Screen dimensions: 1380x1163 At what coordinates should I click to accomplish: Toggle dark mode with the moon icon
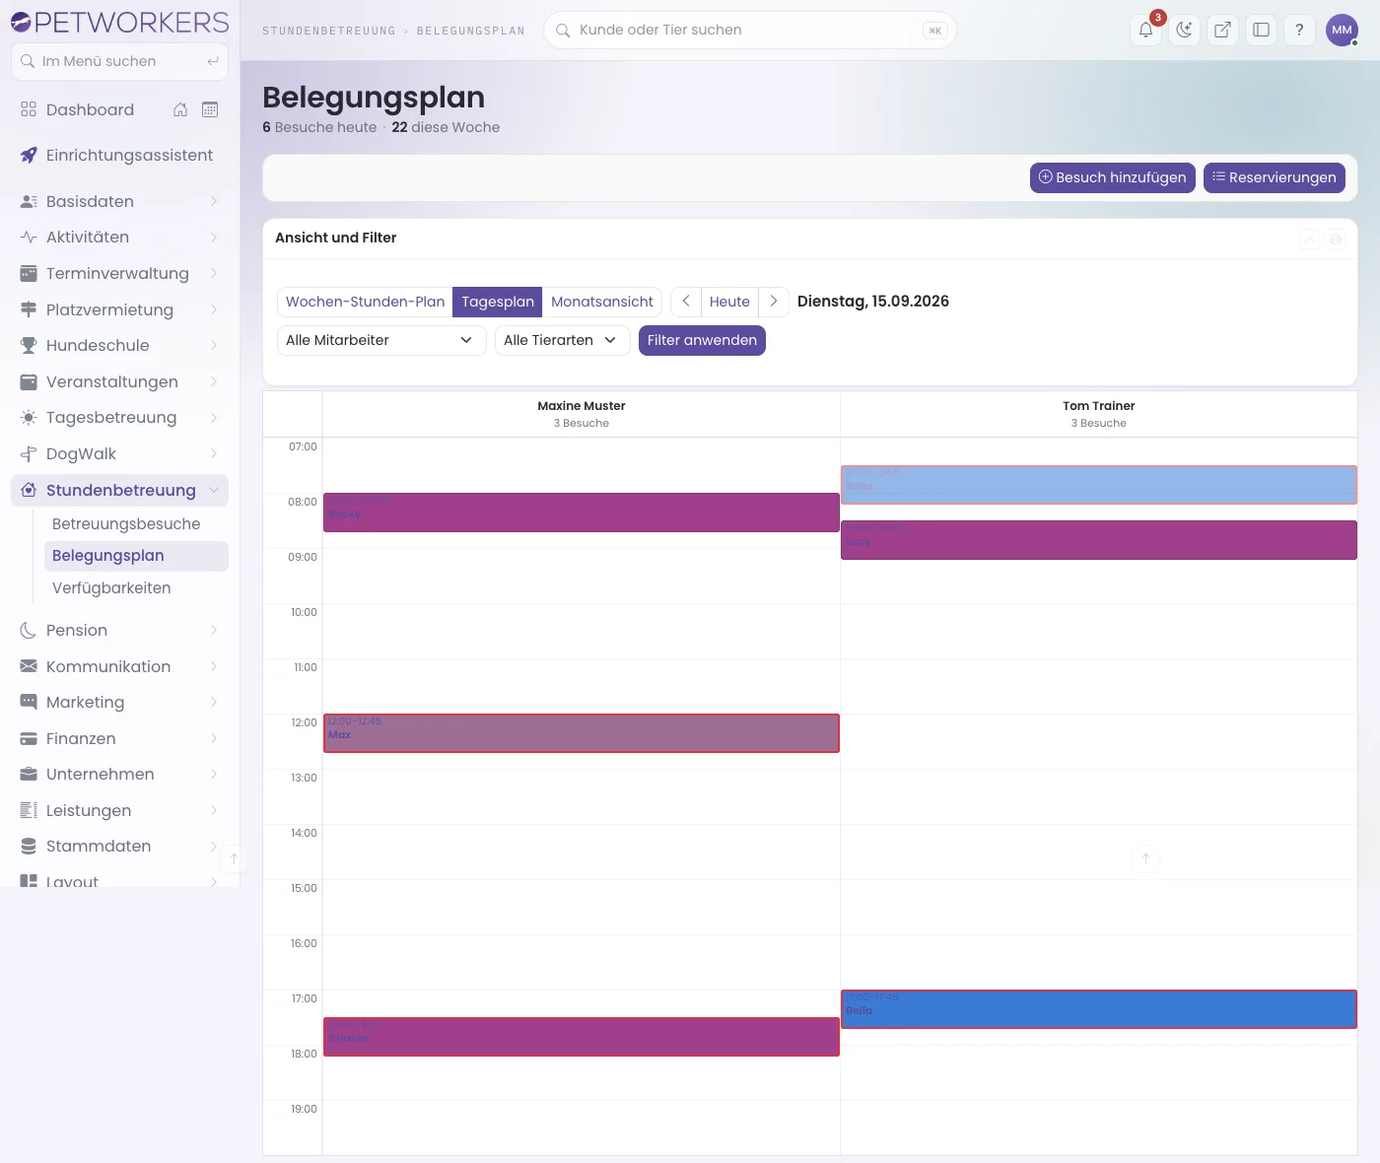[1184, 30]
